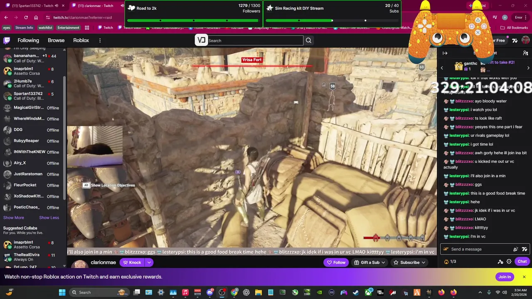Image resolution: width=532 pixels, height=299 pixels.
Task: Open Steam from the taskbar
Action: [356, 292]
